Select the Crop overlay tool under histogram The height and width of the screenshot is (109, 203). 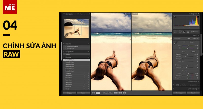(175, 32)
